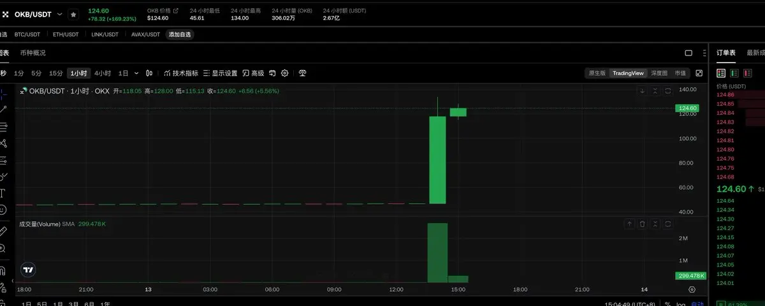The width and height of the screenshot is (765, 306).
Task: Click the balance scale compare icon
Action: pyautogui.click(x=303, y=73)
